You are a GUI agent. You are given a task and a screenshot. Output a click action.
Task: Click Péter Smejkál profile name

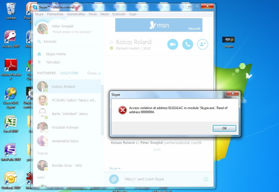coord(63,26)
